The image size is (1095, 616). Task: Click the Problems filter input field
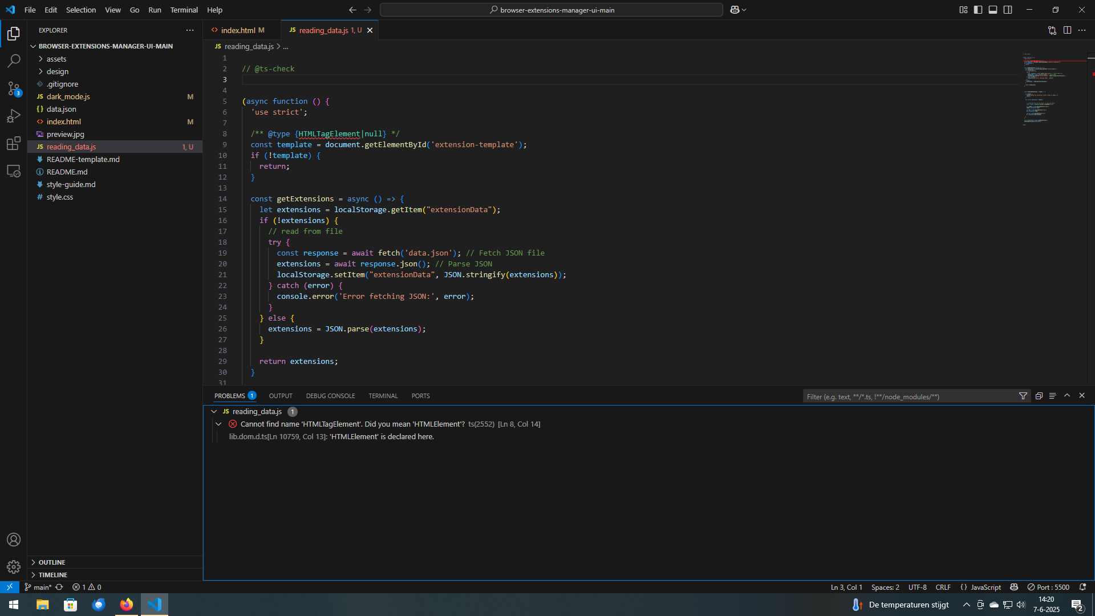(910, 396)
